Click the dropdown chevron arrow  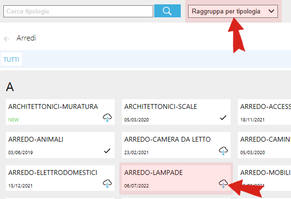pos(271,11)
